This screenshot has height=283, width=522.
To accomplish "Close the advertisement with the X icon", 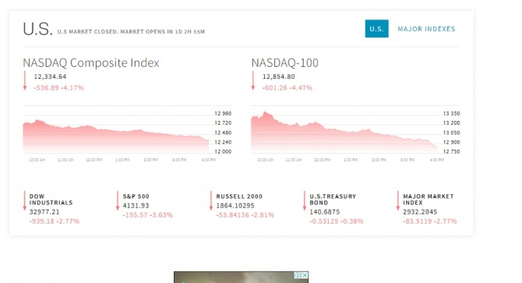I will click(x=305, y=275).
